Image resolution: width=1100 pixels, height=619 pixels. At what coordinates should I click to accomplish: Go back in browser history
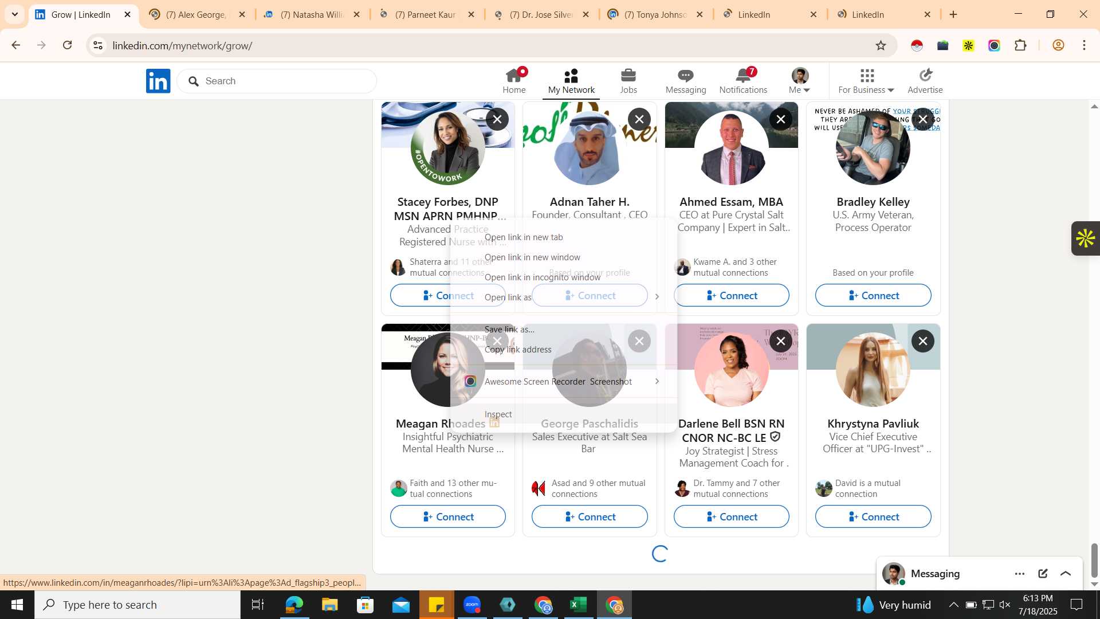(x=16, y=45)
